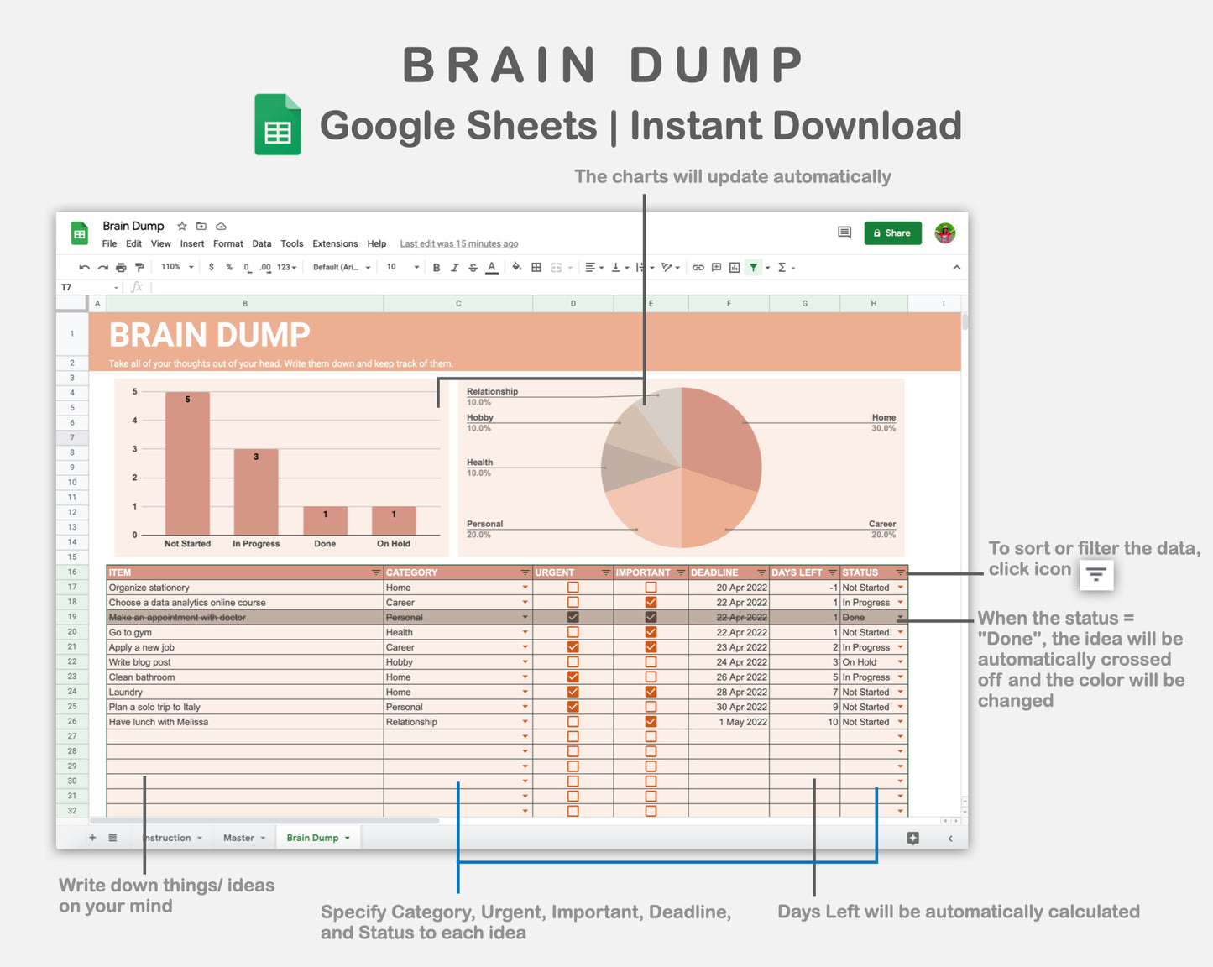Uncheck Important for Choose a data analytics course
1213x967 pixels.
pos(651,602)
